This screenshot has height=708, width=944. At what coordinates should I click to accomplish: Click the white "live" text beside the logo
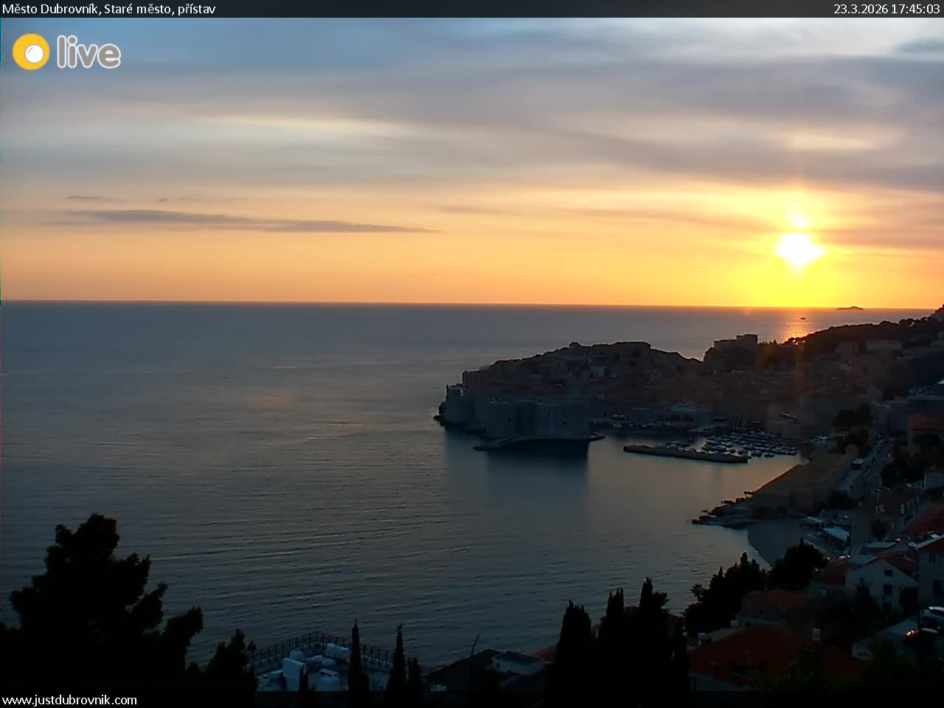coord(88,53)
